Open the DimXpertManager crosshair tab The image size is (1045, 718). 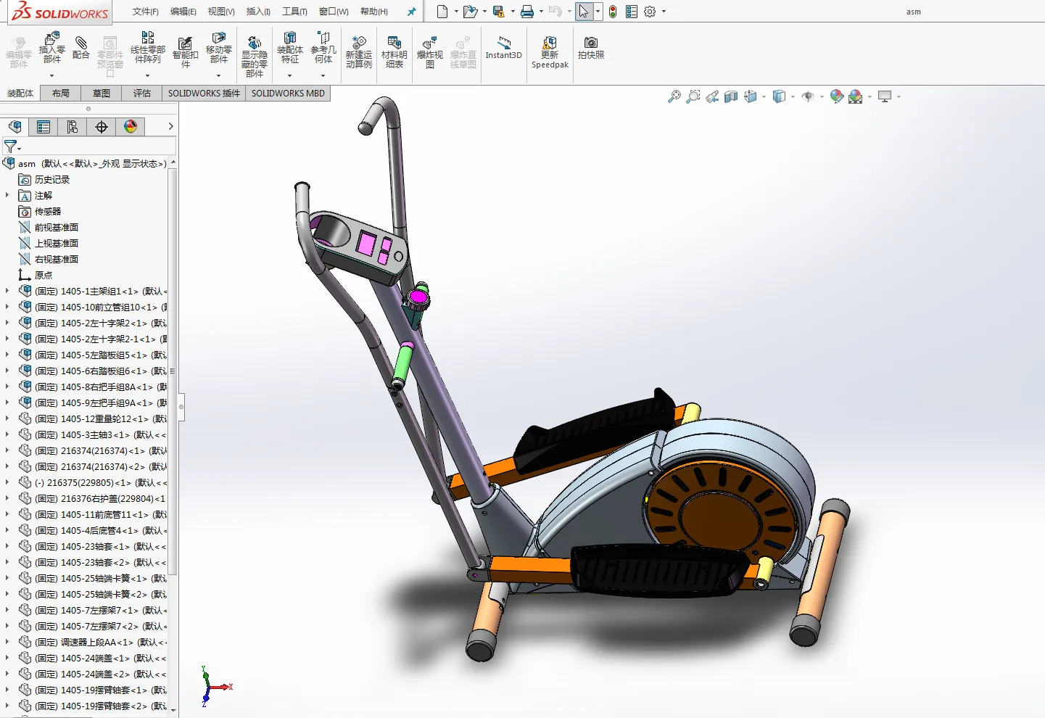coord(102,127)
